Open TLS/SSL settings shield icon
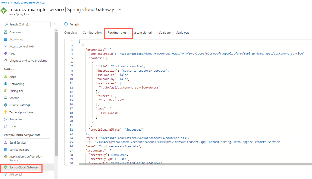 [6, 105]
